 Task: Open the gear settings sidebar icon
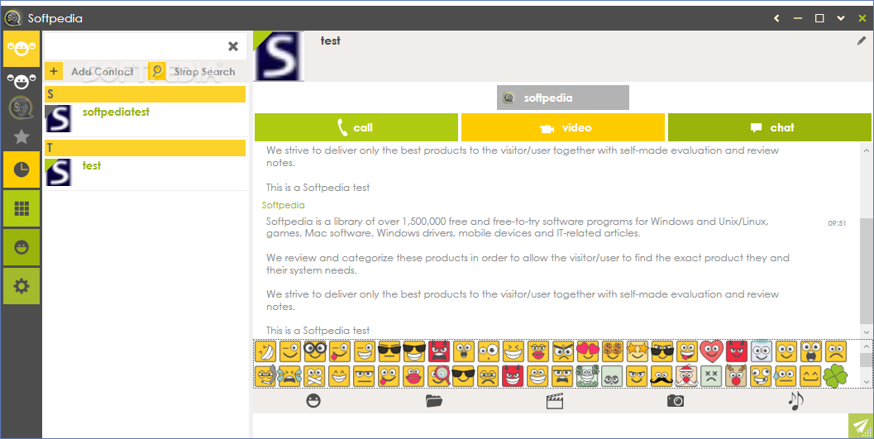point(21,286)
